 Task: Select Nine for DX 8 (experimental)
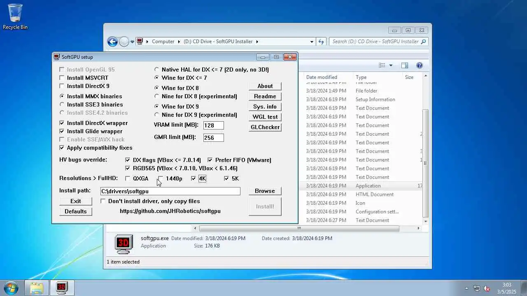click(156, 96)
